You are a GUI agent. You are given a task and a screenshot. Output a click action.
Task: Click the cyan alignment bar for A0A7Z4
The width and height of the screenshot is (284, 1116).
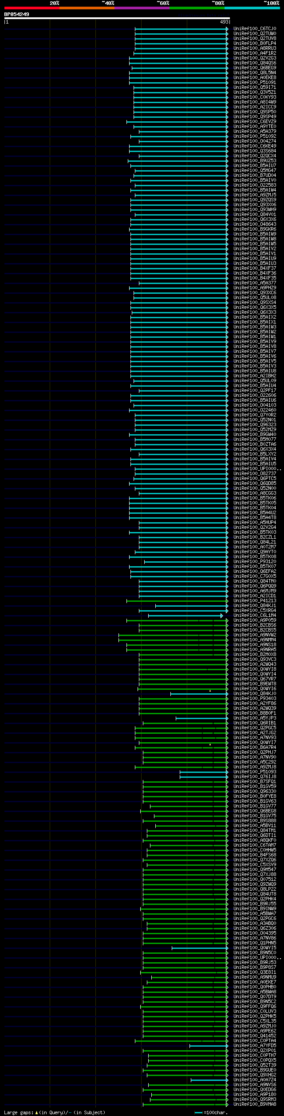(209, 1080)
